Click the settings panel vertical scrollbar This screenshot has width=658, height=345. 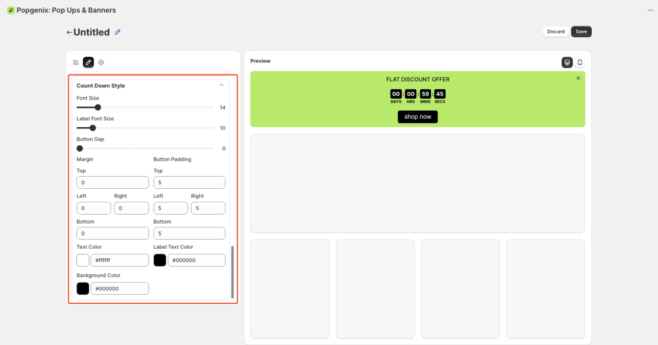click(x=233, y=272)
